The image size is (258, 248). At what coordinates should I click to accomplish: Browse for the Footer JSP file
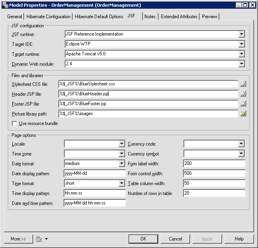click(243, 104)
